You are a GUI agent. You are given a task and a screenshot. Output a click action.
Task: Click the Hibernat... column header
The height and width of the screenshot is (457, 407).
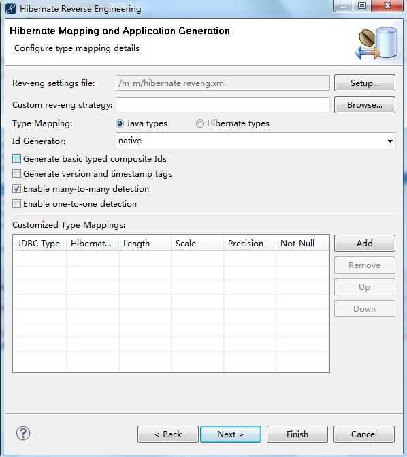pyautogui.click(x=93, y=244)
